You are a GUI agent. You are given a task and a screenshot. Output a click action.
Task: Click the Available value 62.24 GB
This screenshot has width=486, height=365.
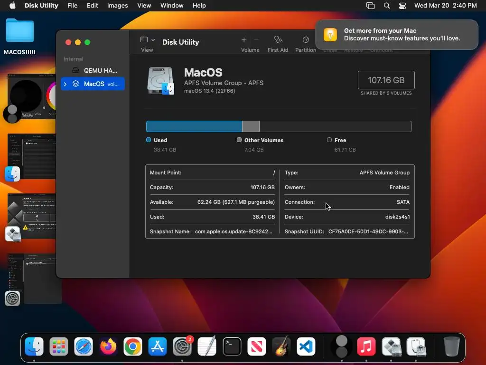(236, 202)
